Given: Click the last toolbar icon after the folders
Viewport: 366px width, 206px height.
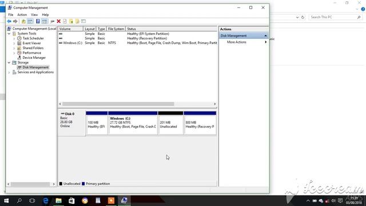Looking at the screenshot, I should point(83,22).
